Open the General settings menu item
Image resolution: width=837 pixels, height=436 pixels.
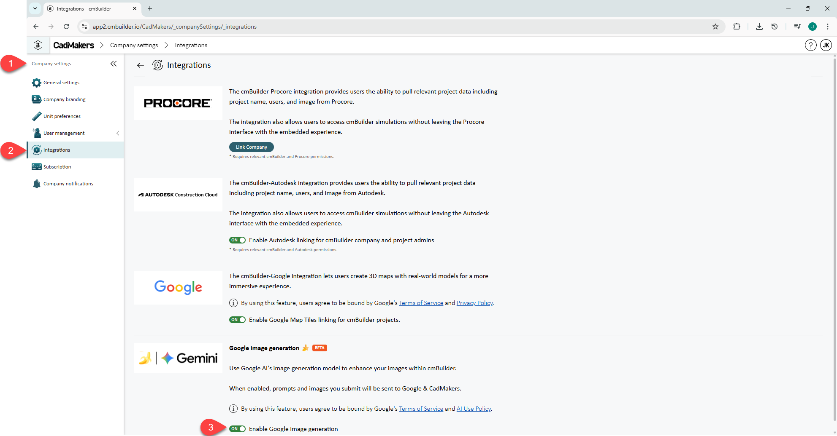pos(76,83)
